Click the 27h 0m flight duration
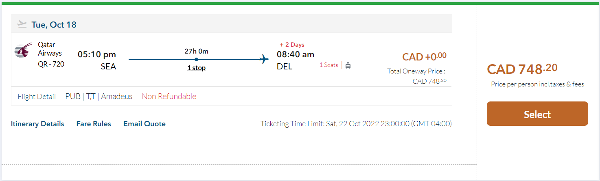600x181 pixels. point(196,51)
